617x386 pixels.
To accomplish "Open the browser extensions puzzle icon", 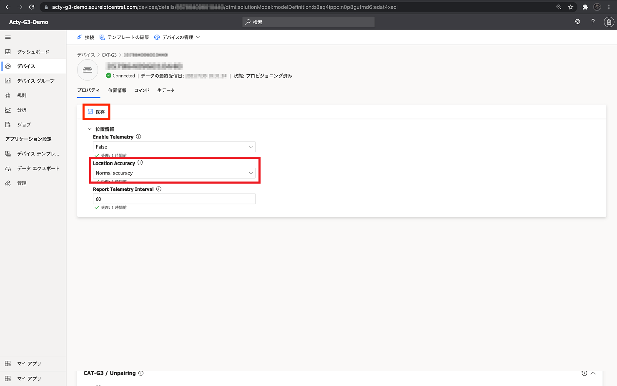I will coord(585,7).
